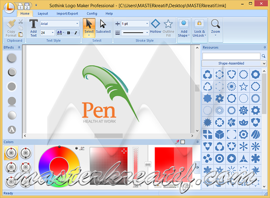The width and height of the screenshot is (270, 198).
Task: Click the link chain icon between colors
Action: click(x=148, y=164)
